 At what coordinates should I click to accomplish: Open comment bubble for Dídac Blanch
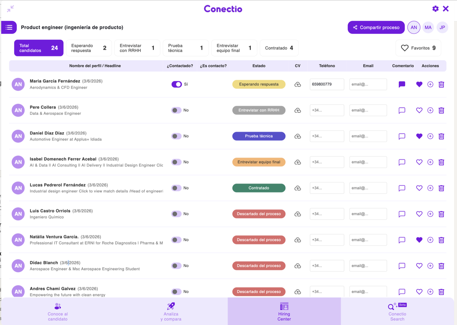pos(402,266)
